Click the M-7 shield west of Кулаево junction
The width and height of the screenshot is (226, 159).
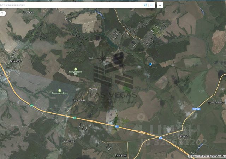point(117,126)
